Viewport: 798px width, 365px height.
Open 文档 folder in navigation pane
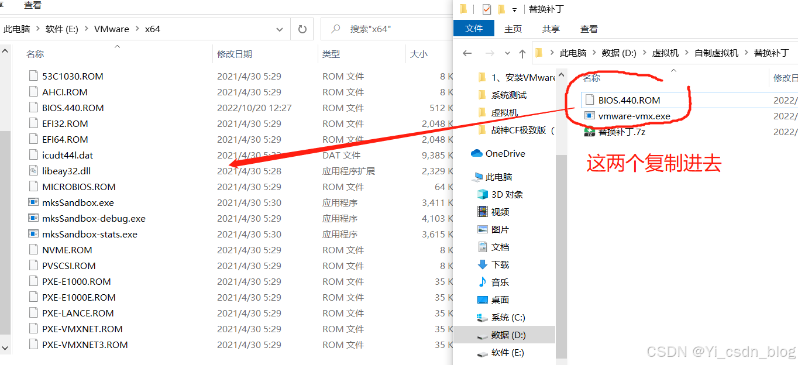tap(494, 247)
